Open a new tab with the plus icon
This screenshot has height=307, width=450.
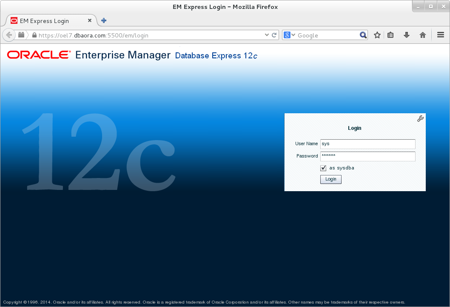pyautogui.click(x=104, y=20)
